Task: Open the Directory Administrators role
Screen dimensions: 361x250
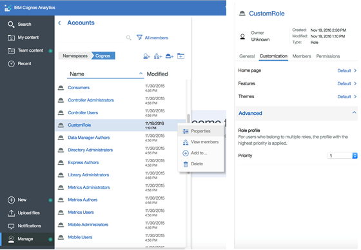Action: 90,150
